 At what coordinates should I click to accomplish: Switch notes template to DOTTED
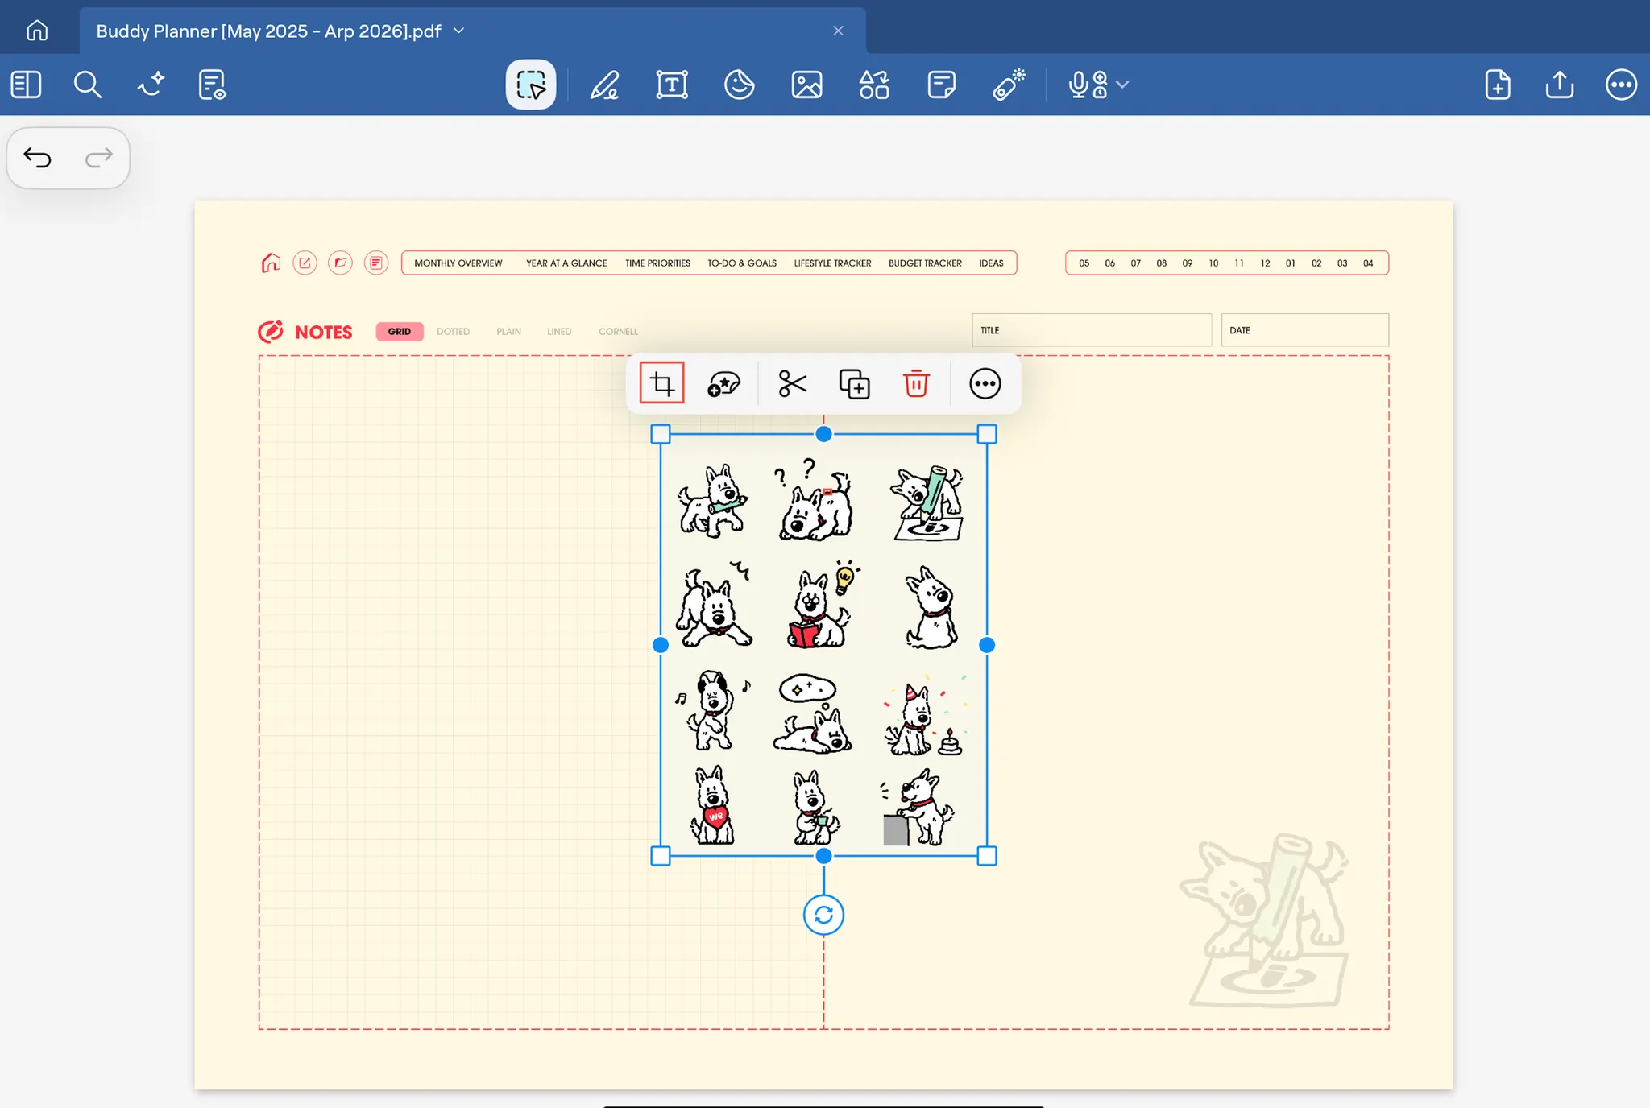point(453,331)
